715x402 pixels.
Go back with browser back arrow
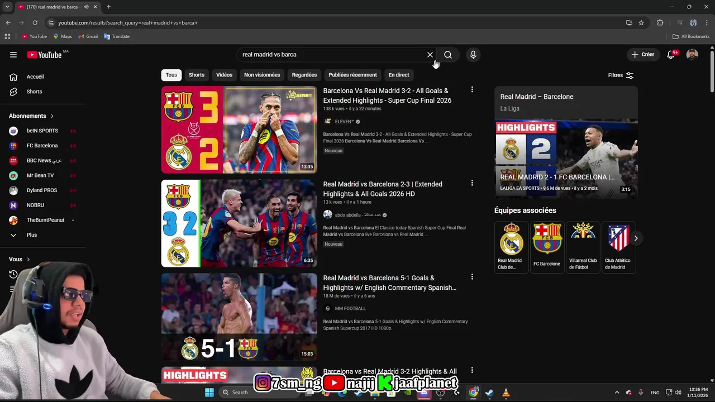8,23
